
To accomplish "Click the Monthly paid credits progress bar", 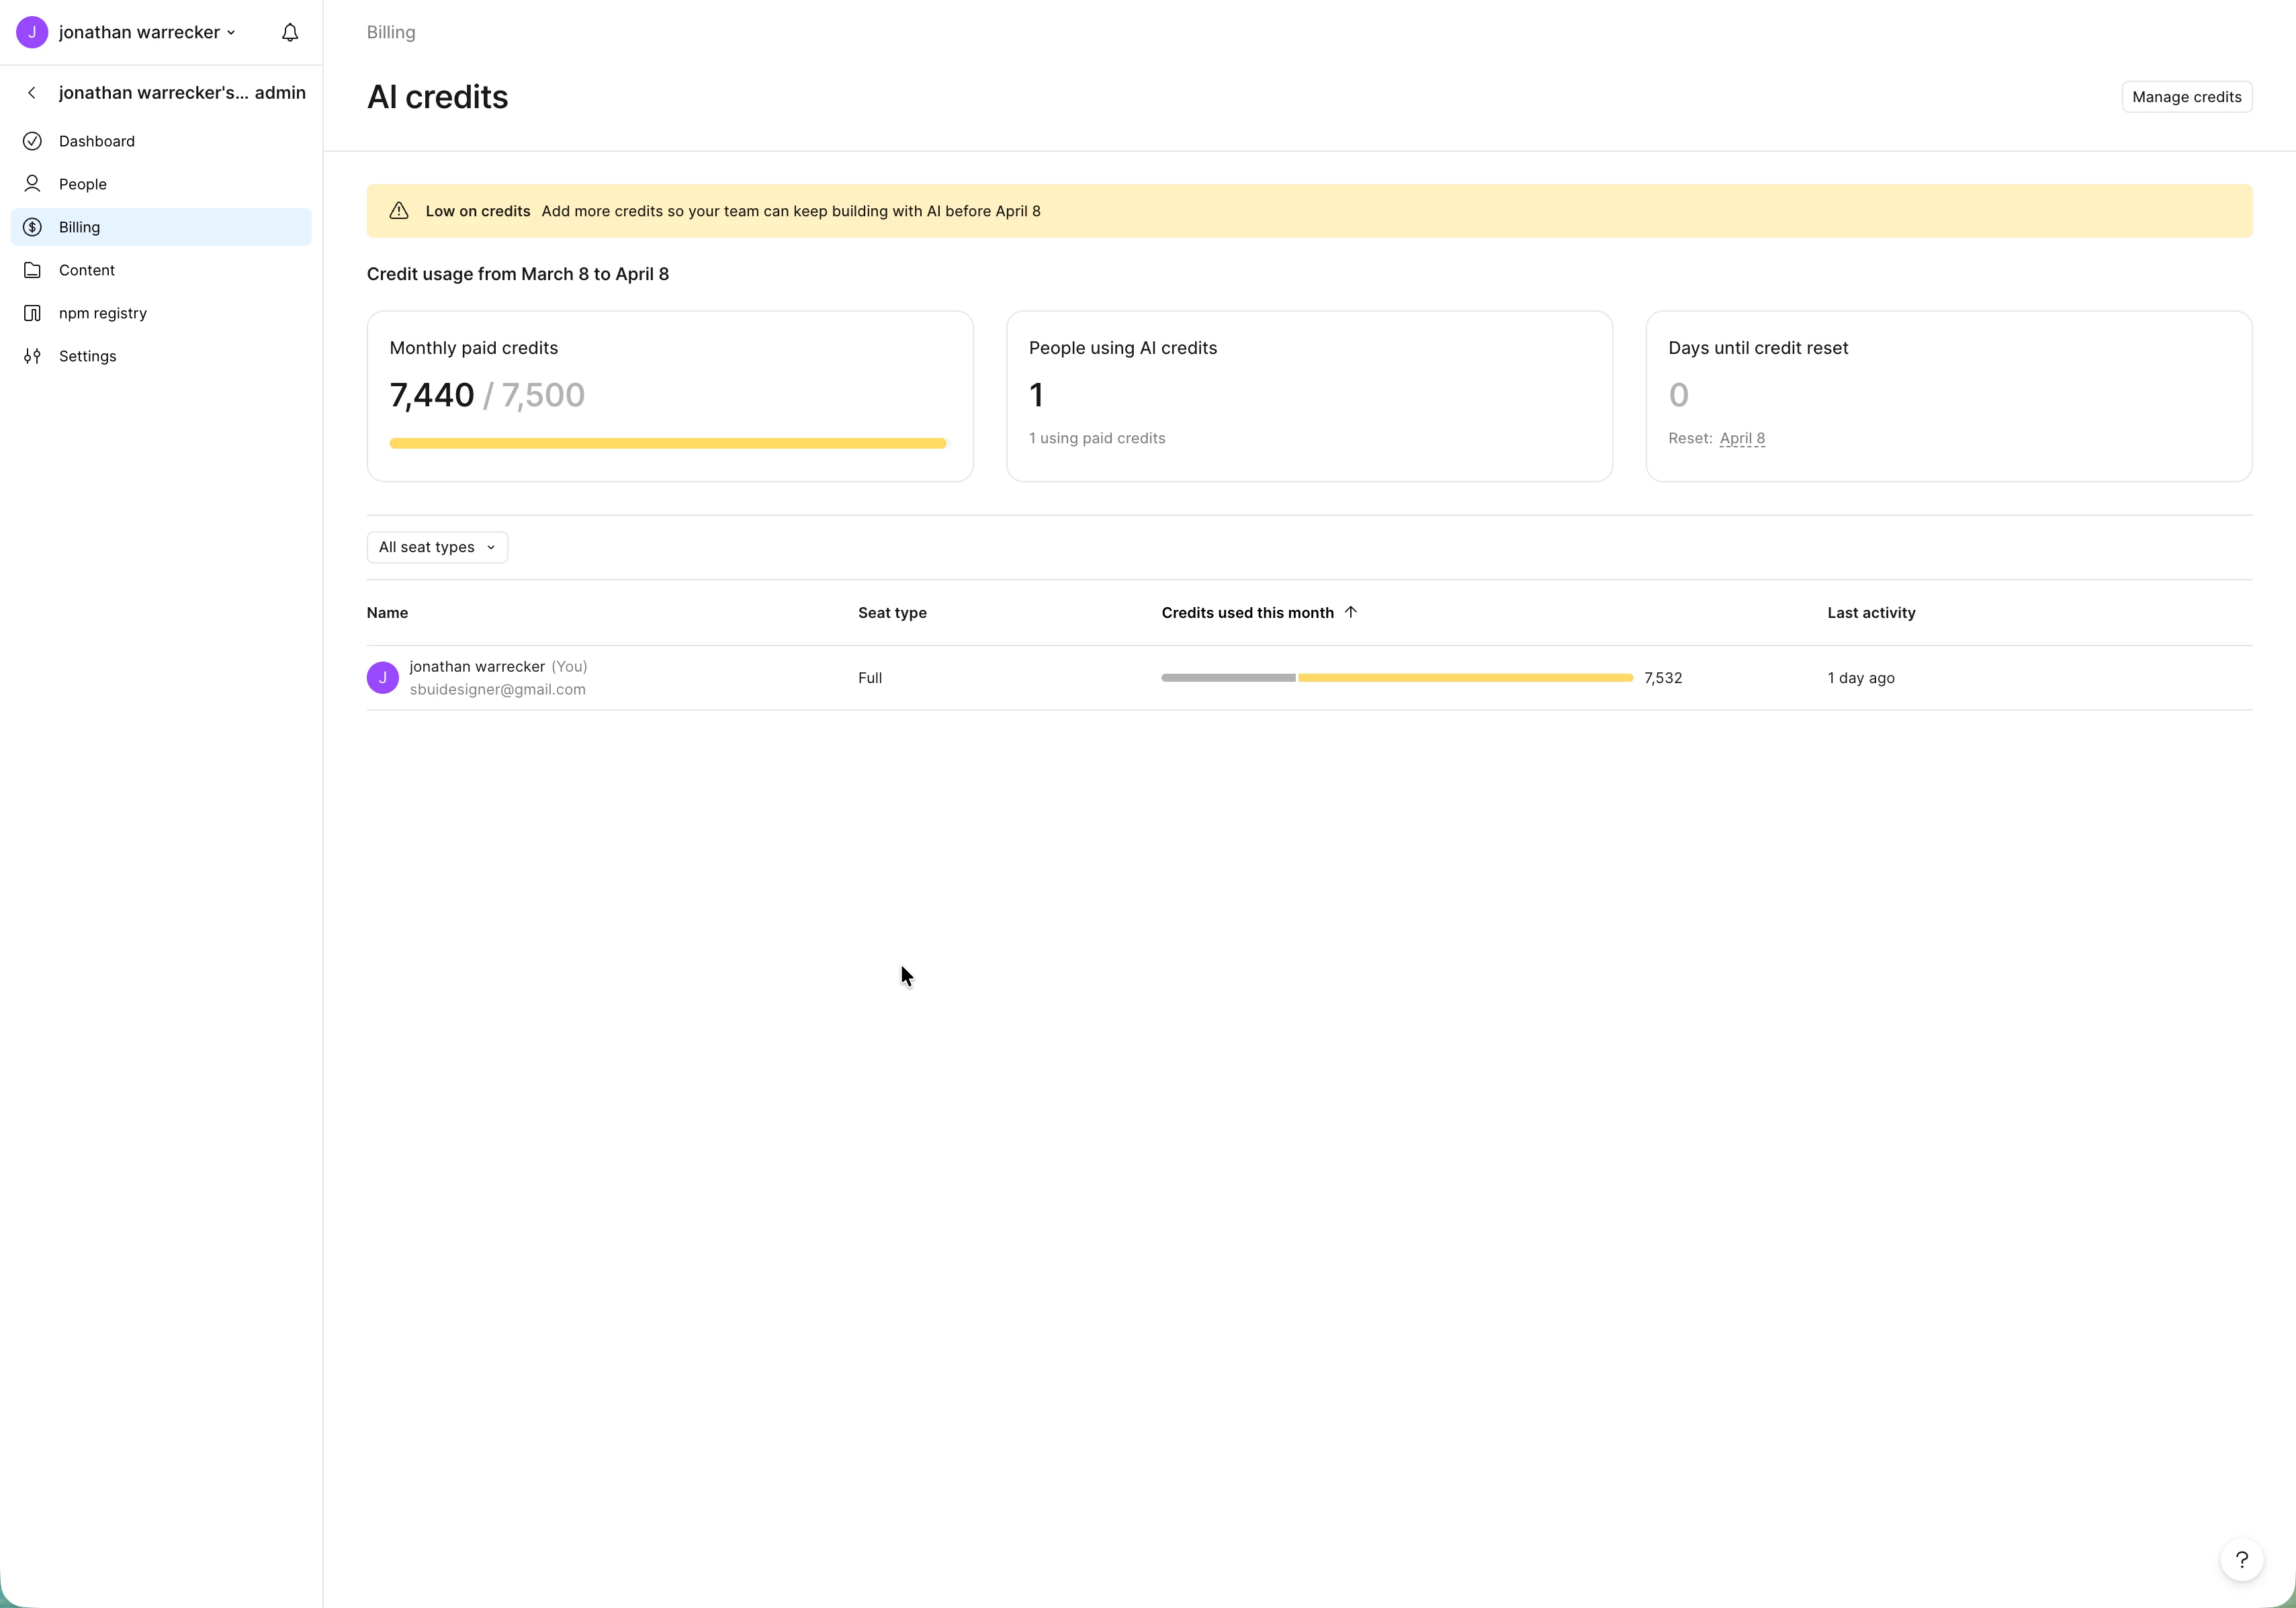I will tap(667, 443).
